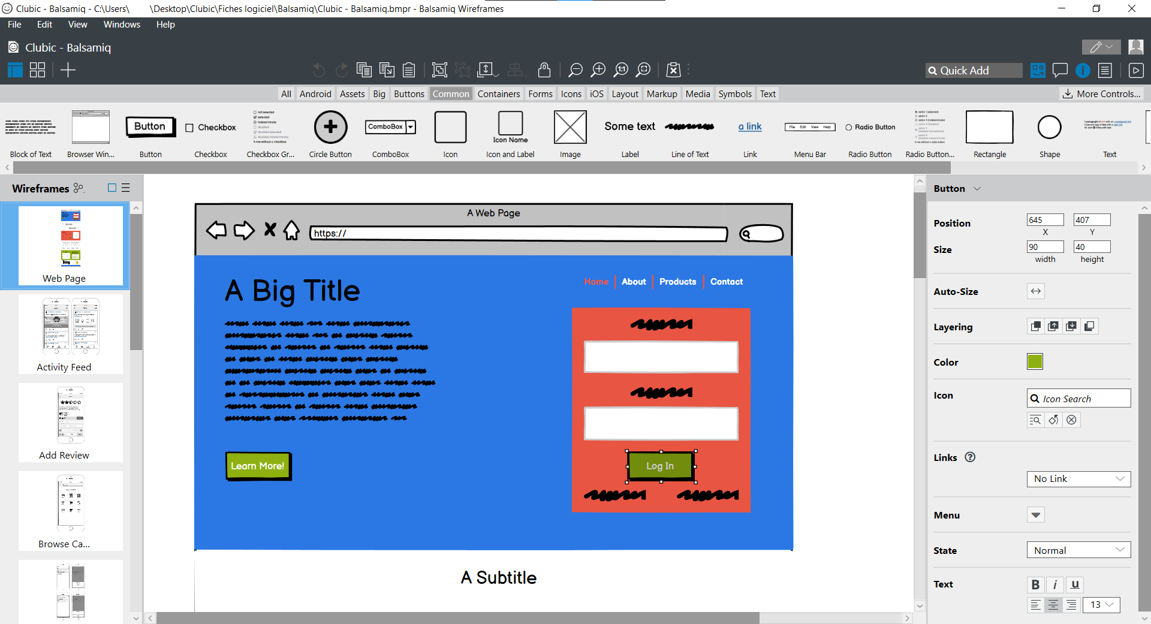Image resolution: width=1151 pixels, height=624 pixels.
Task: Click the Products link in mockup
Action: 677,281
